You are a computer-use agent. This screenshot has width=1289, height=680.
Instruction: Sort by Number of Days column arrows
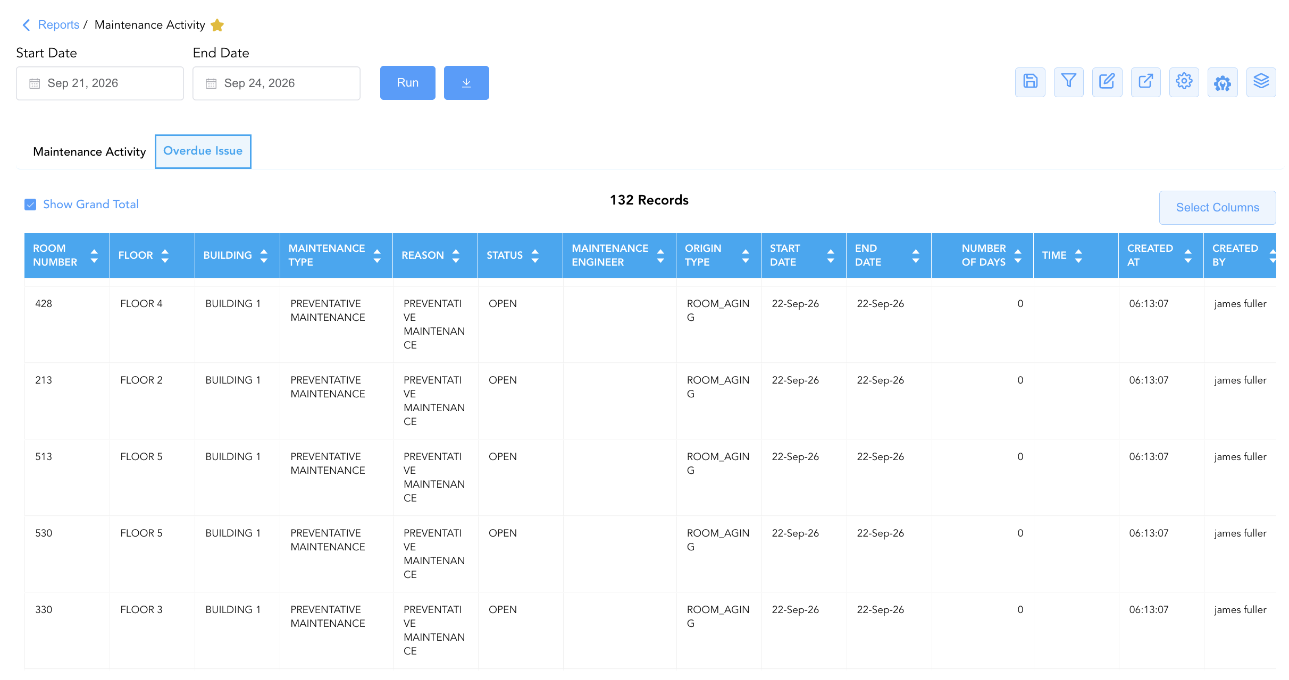[x=1018, y=256]
